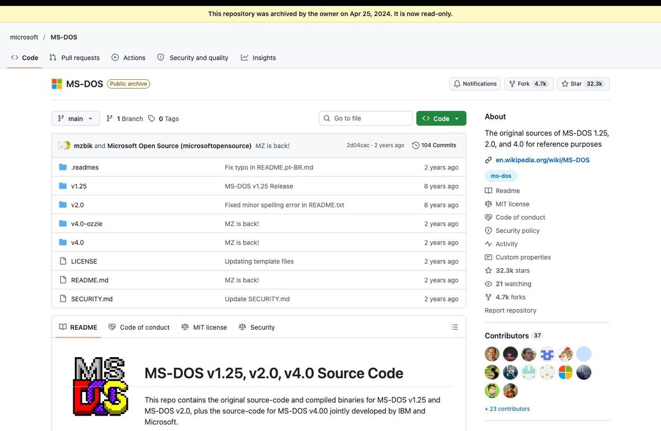Open the v2.0 folder
This screenshot has height=431, width=661.
[77, 205]
